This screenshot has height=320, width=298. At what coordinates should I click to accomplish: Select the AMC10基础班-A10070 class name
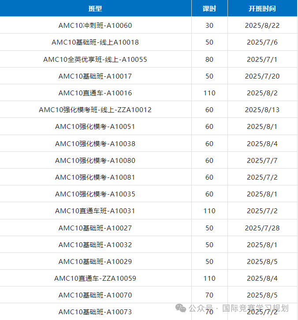95,295
